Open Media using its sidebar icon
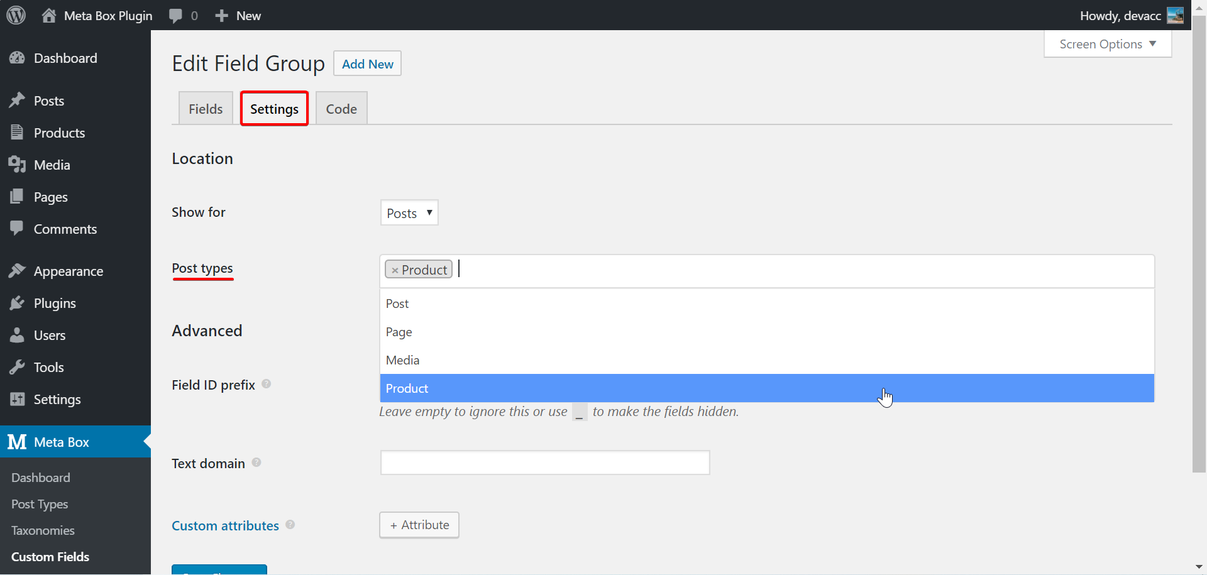The image size is (1207, 575). [18, 165]
